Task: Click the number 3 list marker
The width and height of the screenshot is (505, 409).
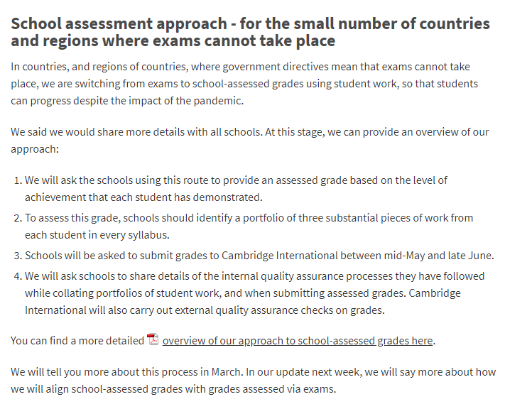Action: (18, 256)
